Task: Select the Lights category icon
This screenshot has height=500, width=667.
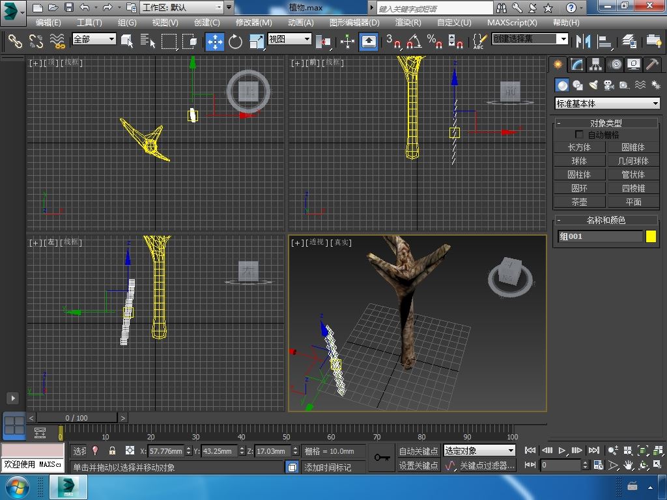Action: tap(593, 85)
